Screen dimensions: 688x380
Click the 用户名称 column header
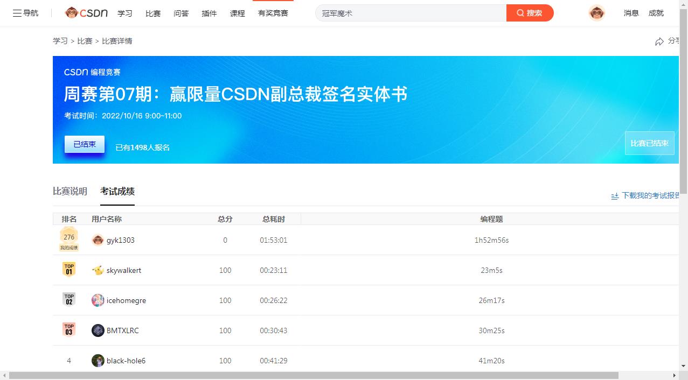(107, 219)
